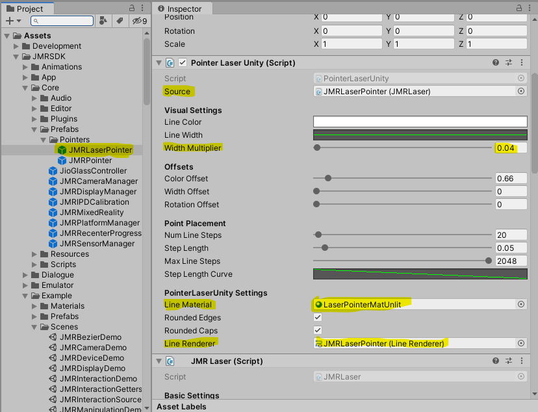The image size is (538, 412).
Task: Click the search-by-label icon in Project toolbar
Action: [x=118, y=20]
